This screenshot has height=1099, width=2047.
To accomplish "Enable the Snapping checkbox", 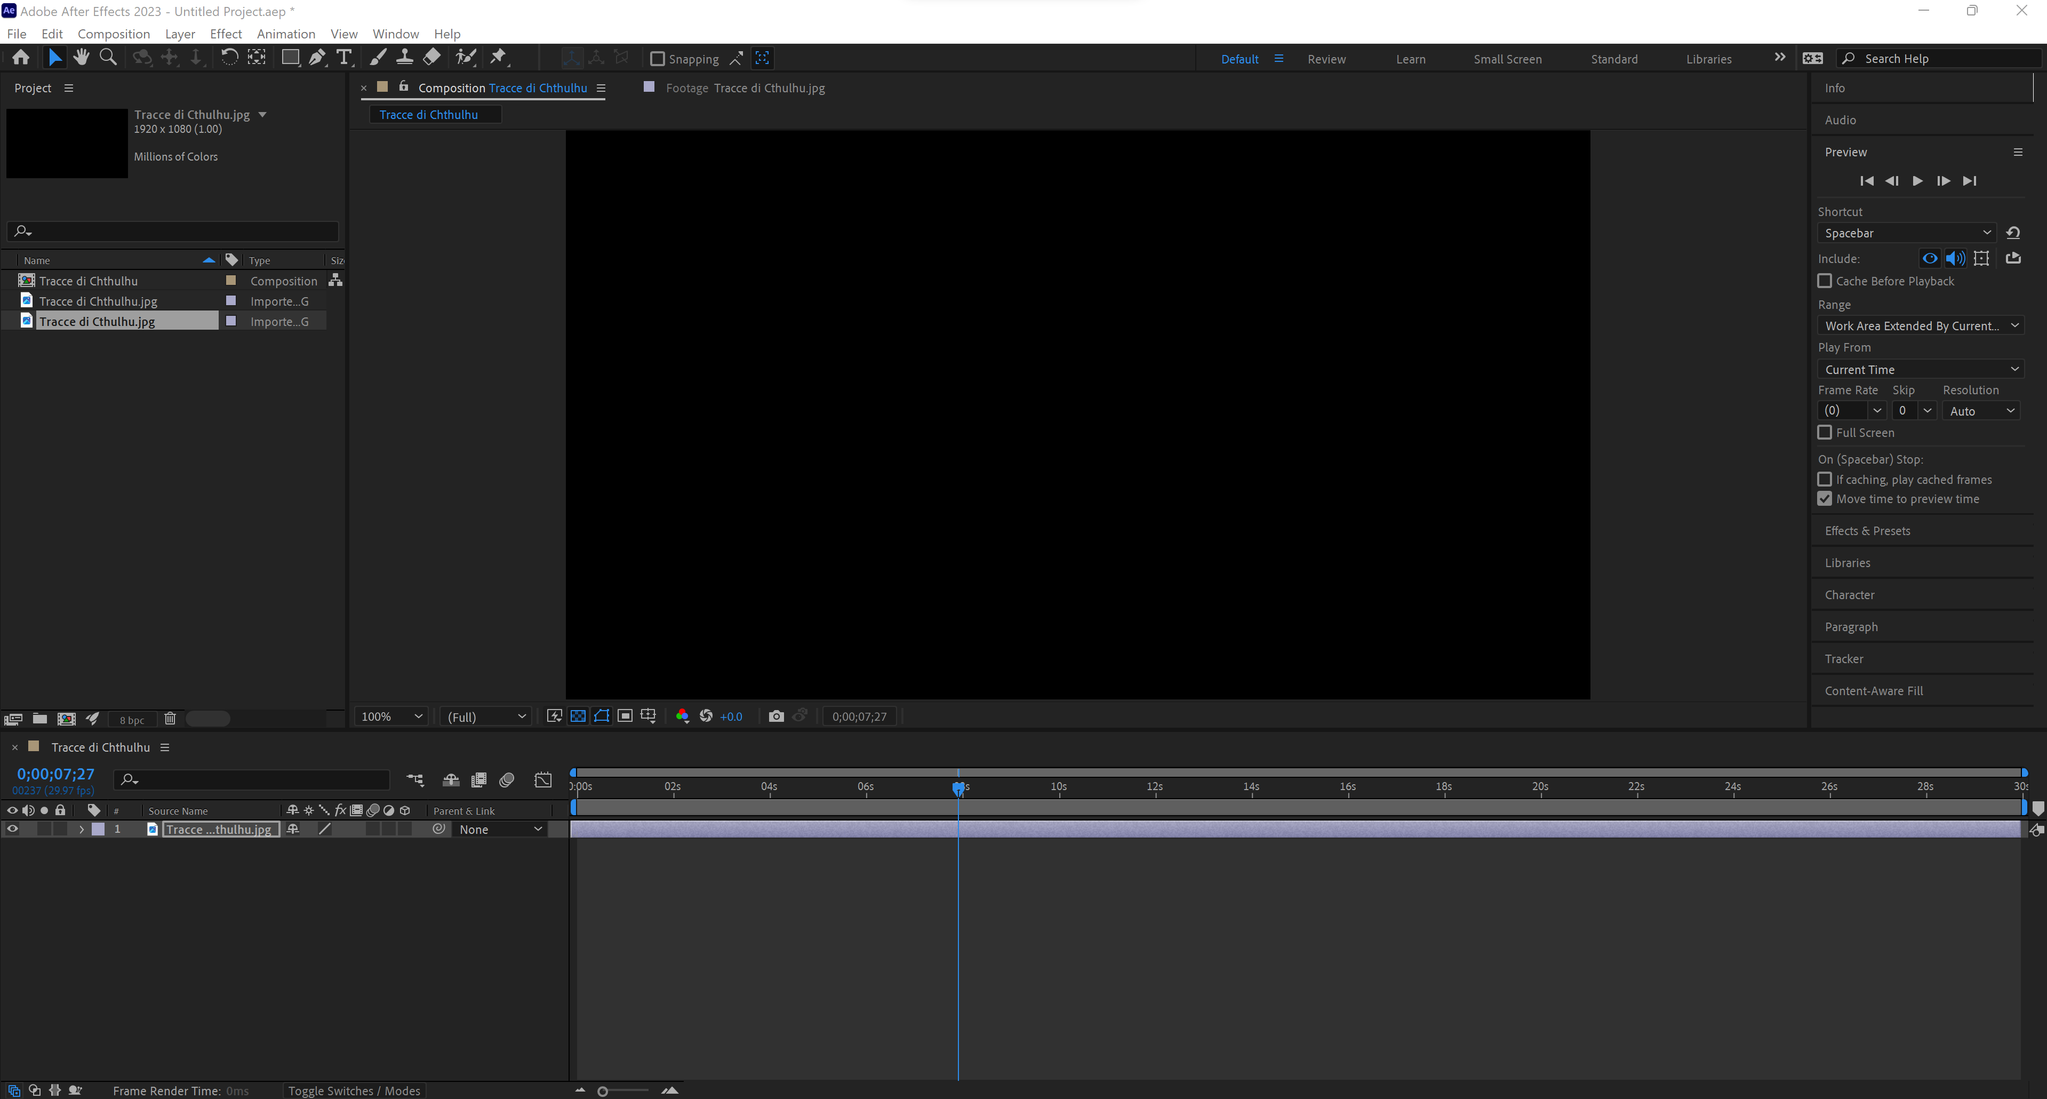I will pyautogui.click(x=657, y=58).
